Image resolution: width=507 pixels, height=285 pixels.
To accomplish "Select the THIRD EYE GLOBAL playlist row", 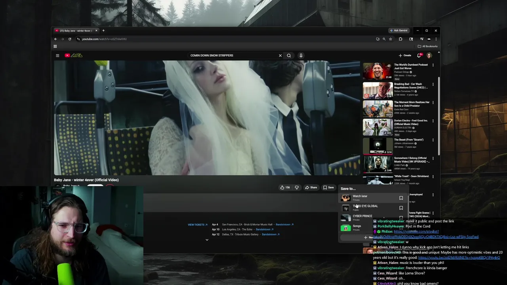I will 372,208.
